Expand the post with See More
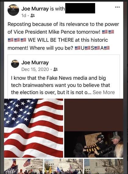Viewport: 128px width, 174px height. tap(104, 92)
